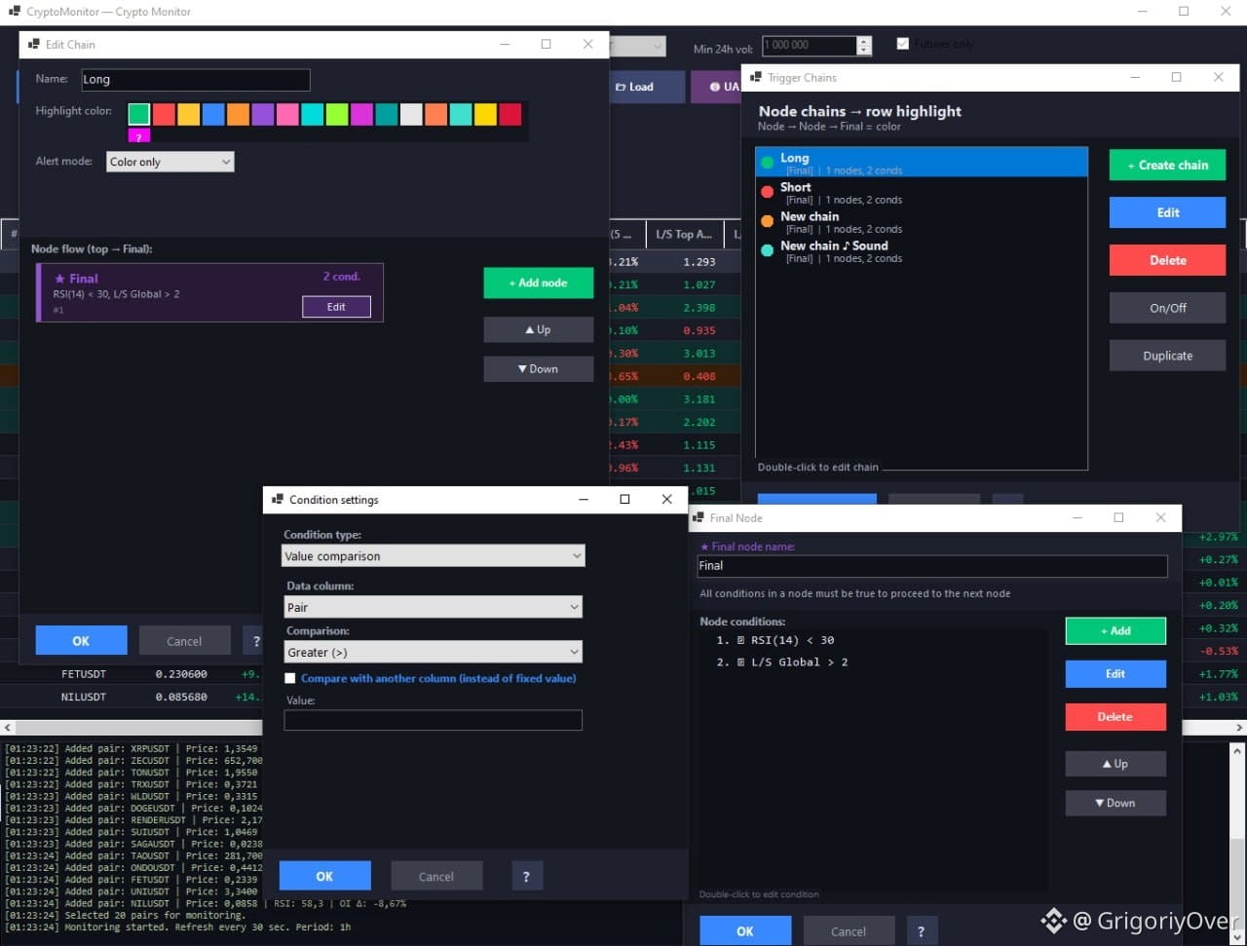Image resolution: width=1247 pixels, height=946 pixels.
Task: Enable 'Compare with another column' checkbox
Action: coord(290,678)
